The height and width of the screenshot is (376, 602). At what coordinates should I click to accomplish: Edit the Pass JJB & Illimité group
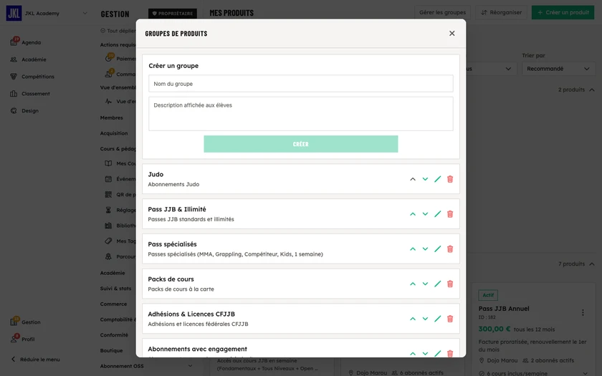pyautogui.click(x=438, y=214)
